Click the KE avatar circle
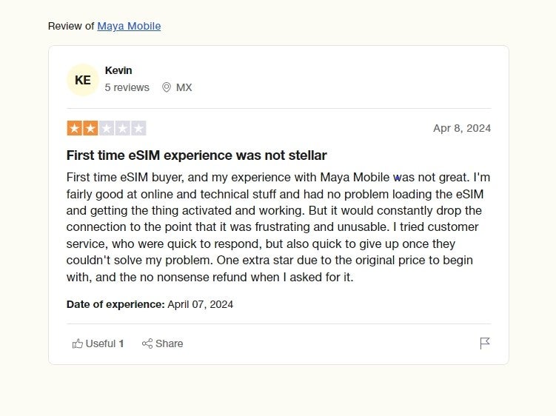This screenshot has width=556, height=416. pyautogui.click(x=83, y=80)
